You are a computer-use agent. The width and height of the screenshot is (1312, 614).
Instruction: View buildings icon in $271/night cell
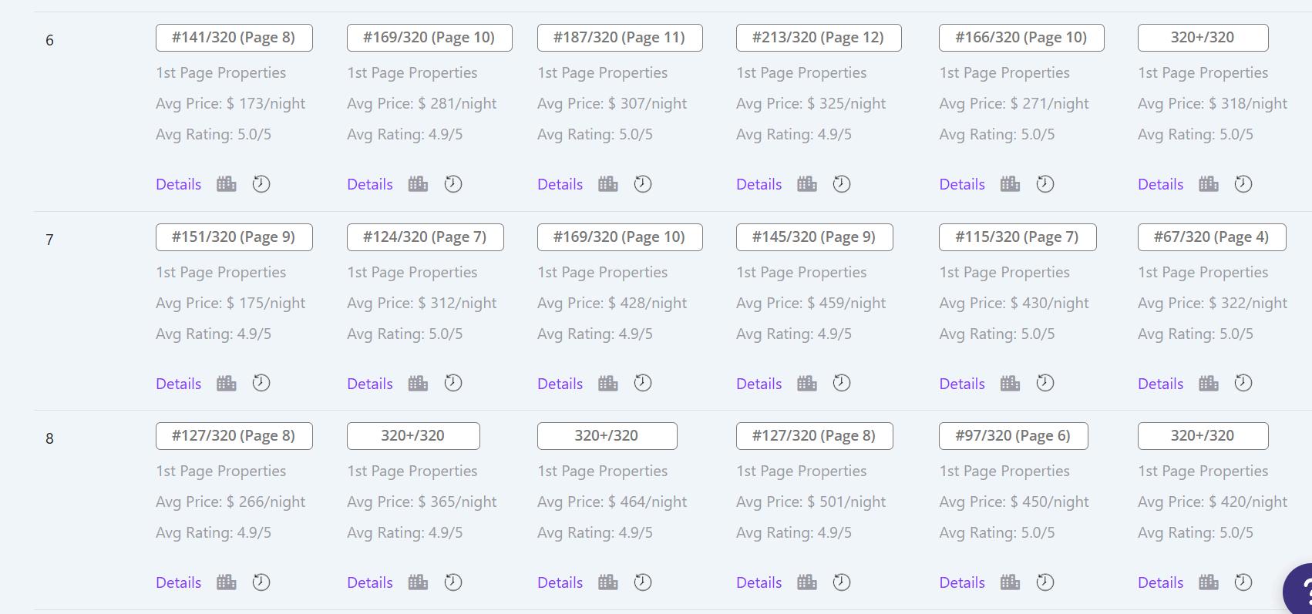click(1010, 184)
